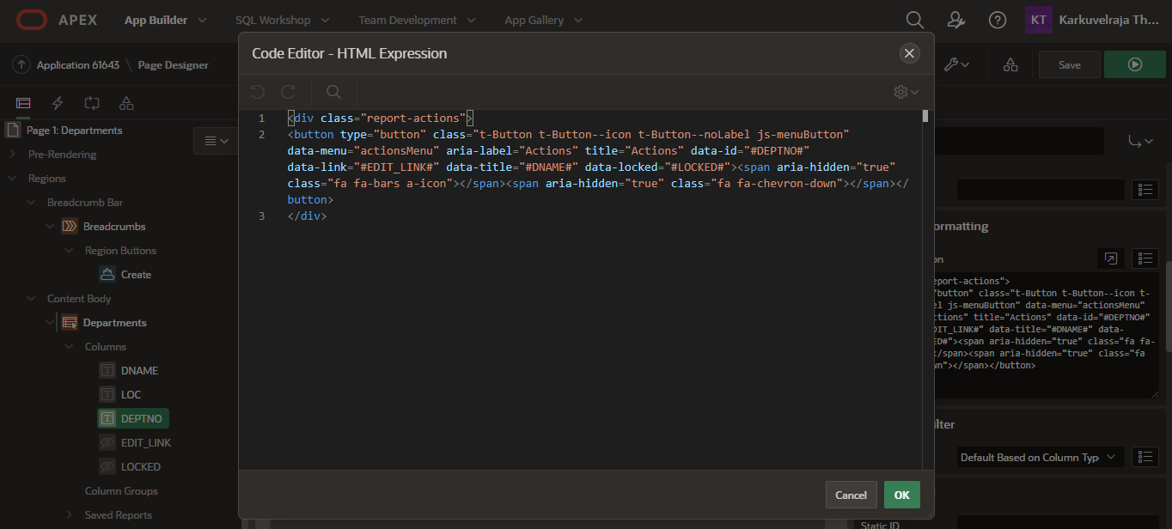Image resolution: width=1172 pixels, height=529 pixels.
Task: Select the Dynamic Actions panel icon
Action: click(58, 102)
